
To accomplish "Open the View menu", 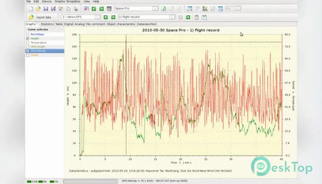I will (x=86, y=1).
